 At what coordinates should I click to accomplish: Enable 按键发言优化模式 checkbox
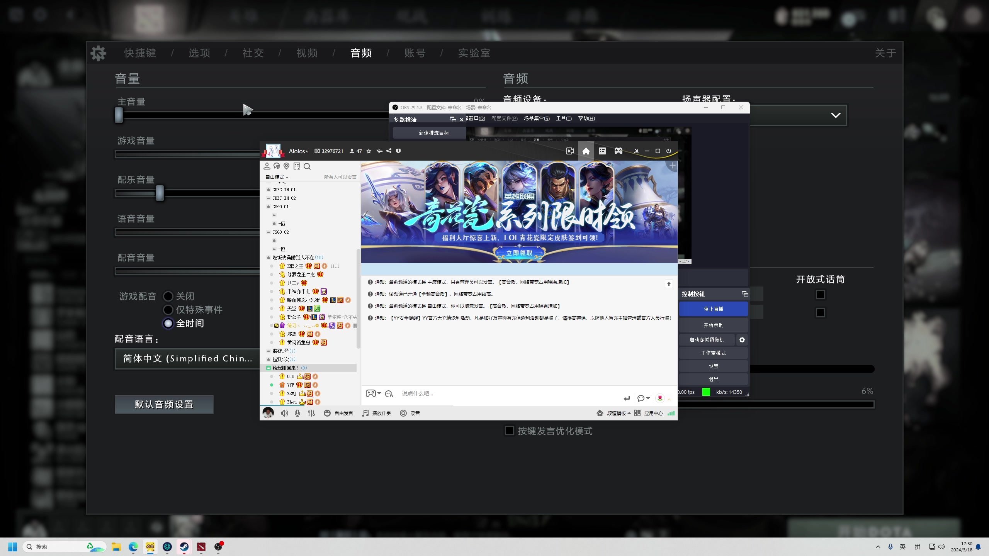click(510, 431)
